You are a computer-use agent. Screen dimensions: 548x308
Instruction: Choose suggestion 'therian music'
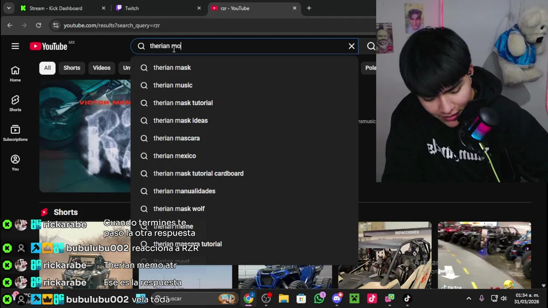(244, 85)
